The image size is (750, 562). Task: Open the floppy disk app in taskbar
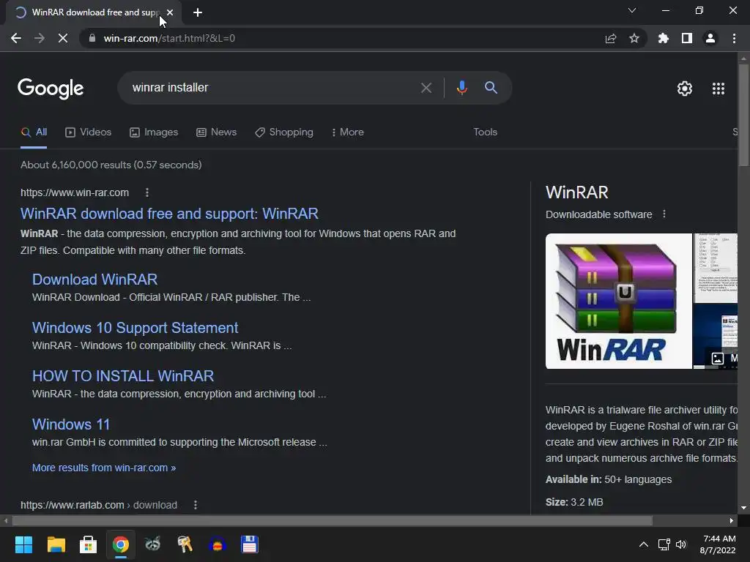click(x=249, y=544)
